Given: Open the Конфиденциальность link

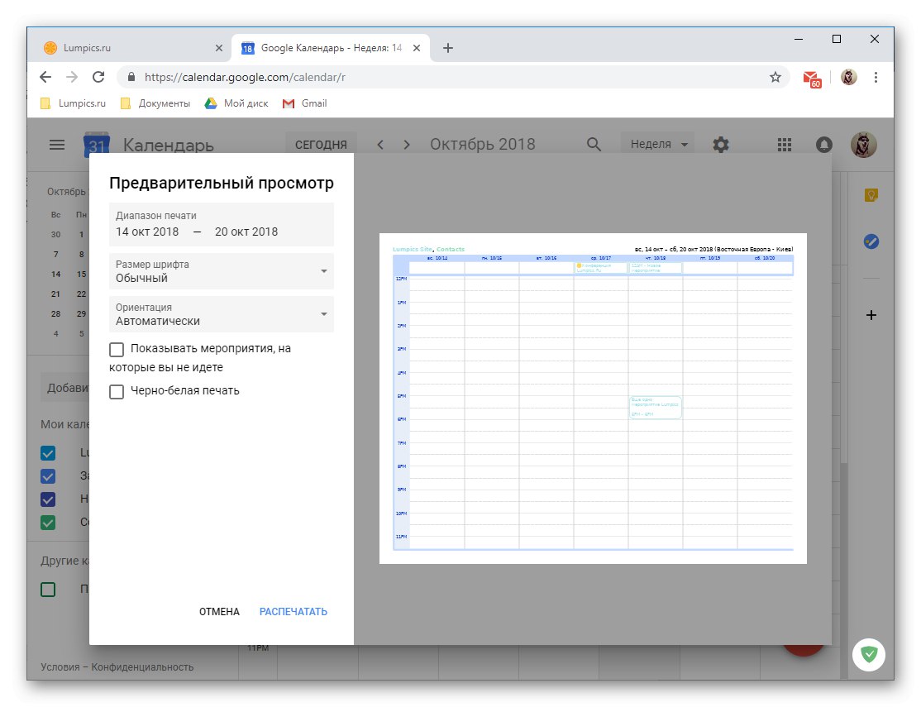Looking at the screenshot, I should coord(142,667).
